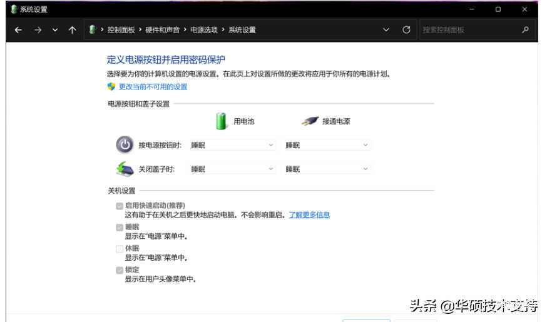The width and height of the screenshot is (547, 322).
Task: Click the 关闭盖子时 label
Action: pyautogui.click(x=156, y=169)
